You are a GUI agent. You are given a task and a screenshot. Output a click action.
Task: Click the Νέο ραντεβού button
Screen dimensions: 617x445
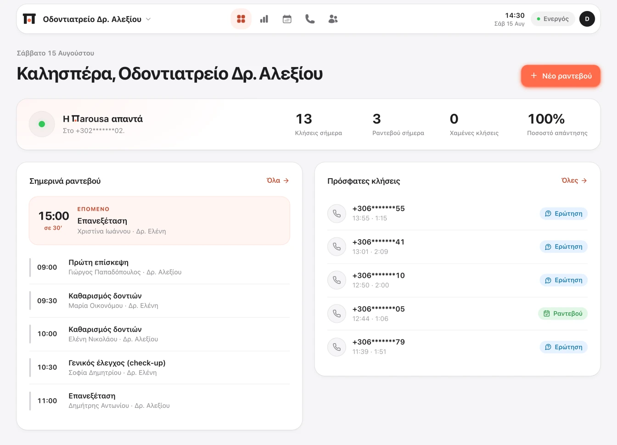coord(561,76)
